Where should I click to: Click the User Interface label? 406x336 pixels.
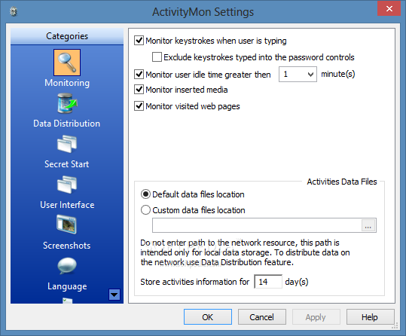tap(67, 205)
